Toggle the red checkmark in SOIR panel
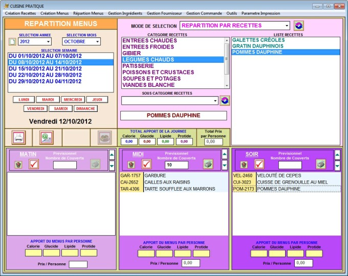Screen dimensions: 348x276 [259, 164]
